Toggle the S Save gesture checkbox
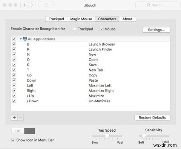The height and width of the screenshot is (149, 181). coord(14,65)
